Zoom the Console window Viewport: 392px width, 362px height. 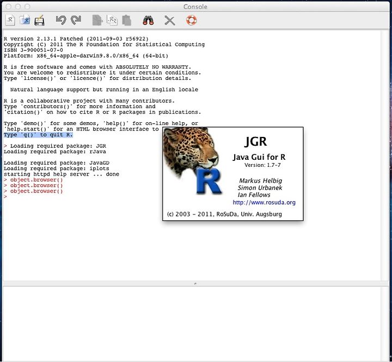tap(27, 7)
